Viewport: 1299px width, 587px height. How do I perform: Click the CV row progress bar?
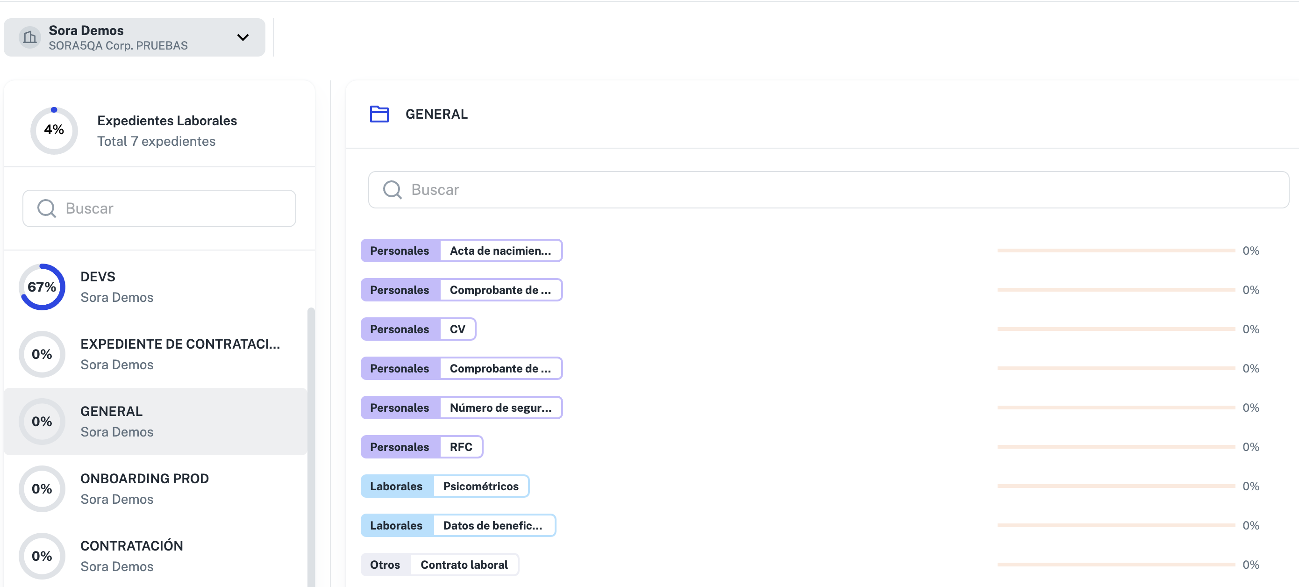pyautogui.click(x=1116, y=329)
